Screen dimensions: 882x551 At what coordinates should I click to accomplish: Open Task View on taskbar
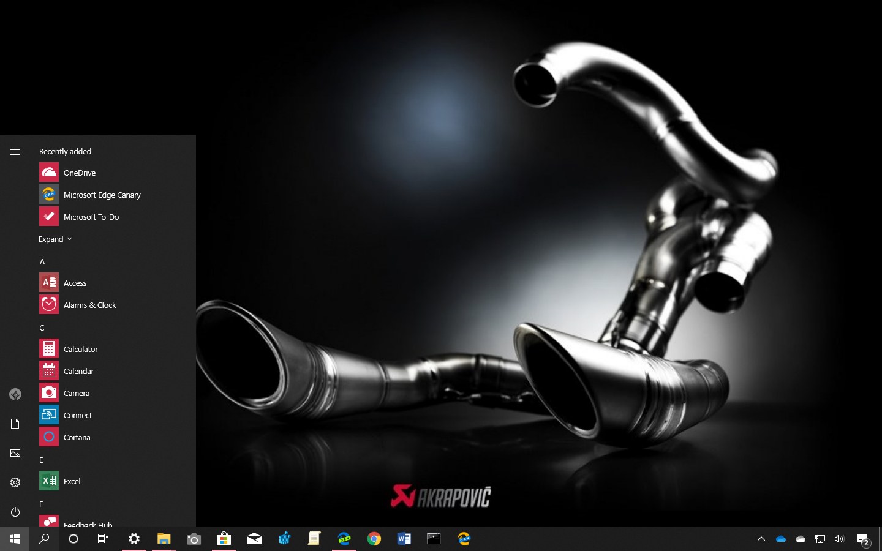click(103, 539)
